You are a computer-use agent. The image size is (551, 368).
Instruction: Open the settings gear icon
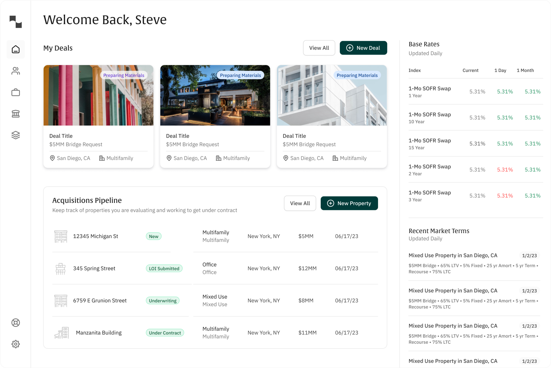coord(16,344)
